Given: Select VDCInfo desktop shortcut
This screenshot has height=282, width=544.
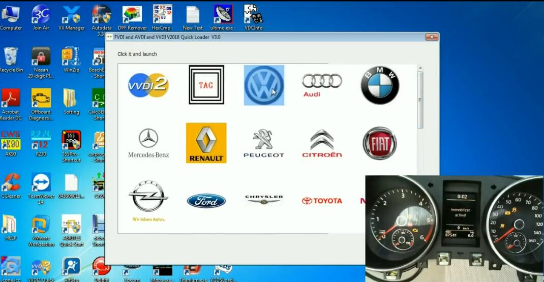Looking at the screenshot, I should (x=254, y=18).
